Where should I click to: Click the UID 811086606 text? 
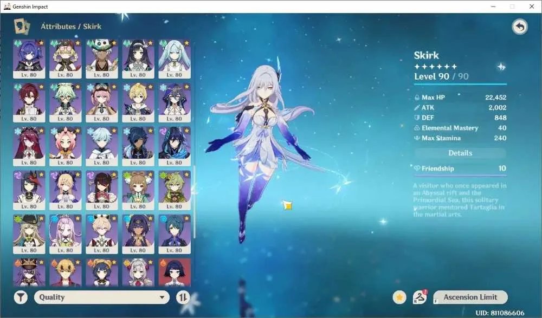(500, 313)
